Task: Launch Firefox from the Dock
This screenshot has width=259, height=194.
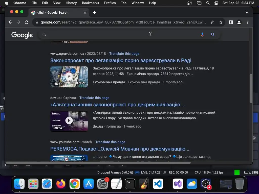Action: tap(61, 184)
